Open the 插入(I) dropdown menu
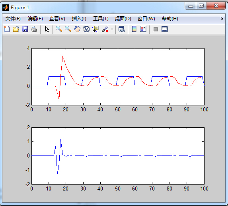Image resolution: width=228 pixels, height=206 pixels. (79, 19)
